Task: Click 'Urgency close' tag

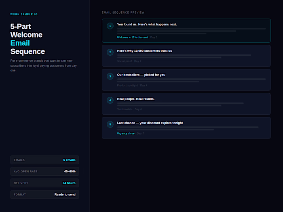Action: pos(126,133)
